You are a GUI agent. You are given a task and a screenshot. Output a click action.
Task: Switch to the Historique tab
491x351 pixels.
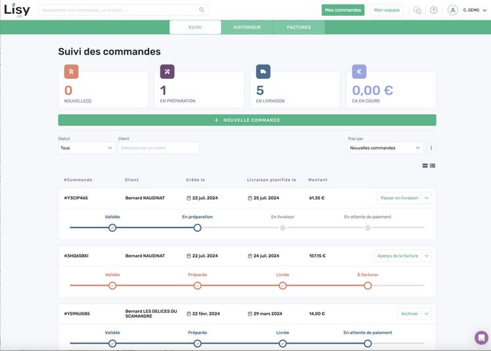pos(247,27)
